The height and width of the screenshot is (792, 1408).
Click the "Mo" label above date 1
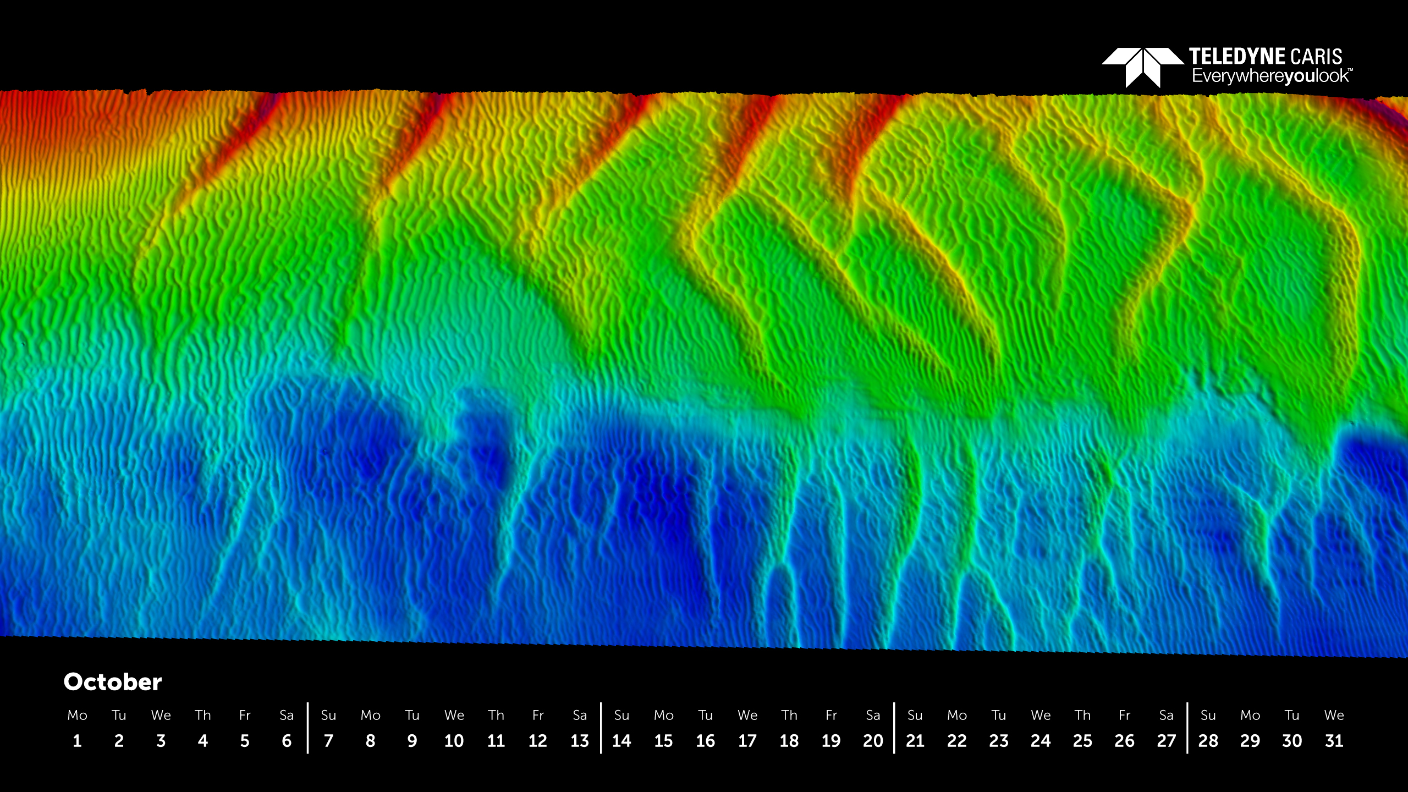77,715
